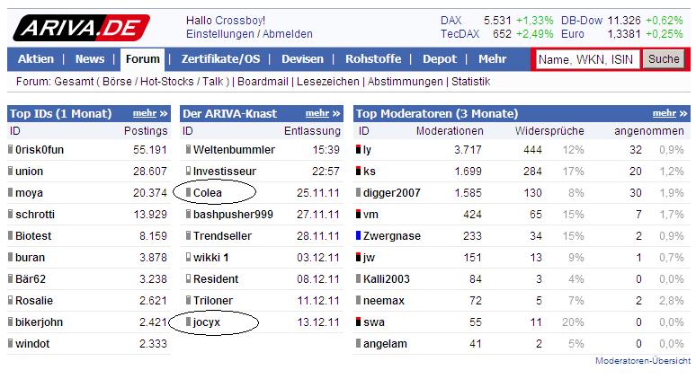Click the Abmelden link
This screenshot has height=379, width=696.
288,34
